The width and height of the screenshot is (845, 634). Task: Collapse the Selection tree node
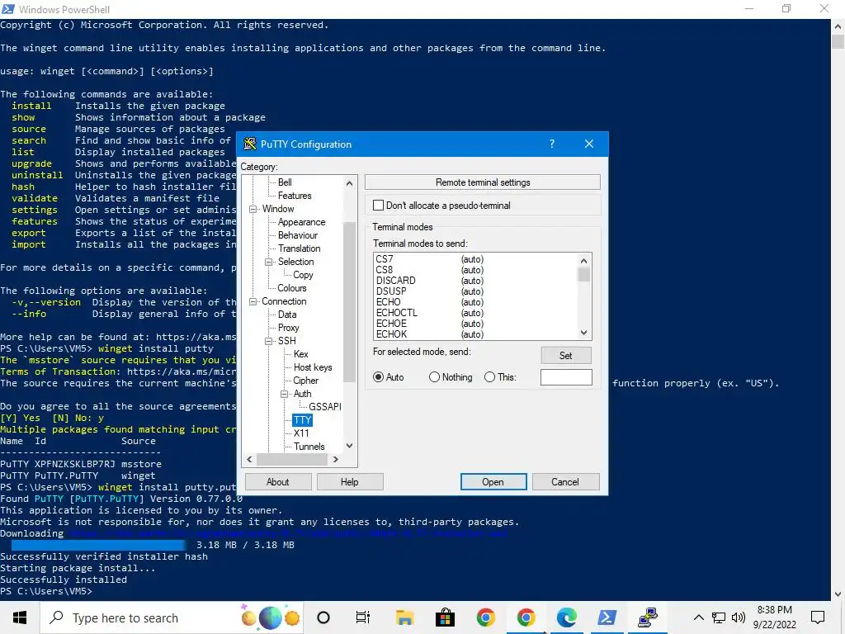click(x=268, y=262)
